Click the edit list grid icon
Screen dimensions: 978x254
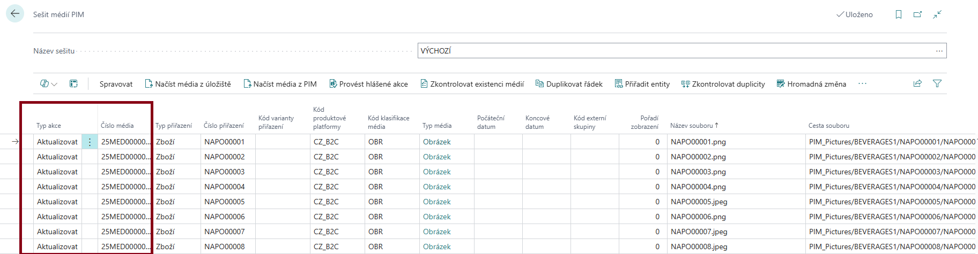[73, 83]
